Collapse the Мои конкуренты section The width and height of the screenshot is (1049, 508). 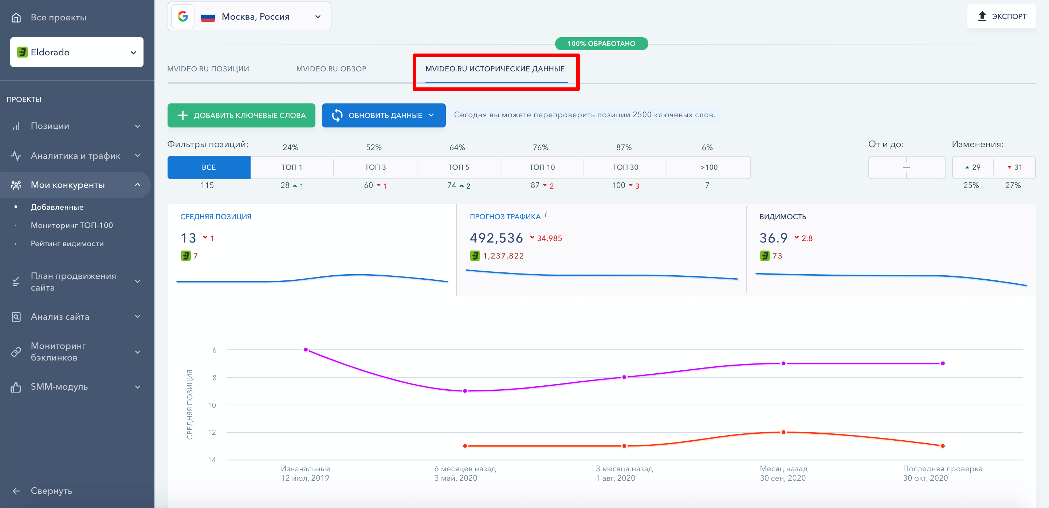(x=138, y=185)
